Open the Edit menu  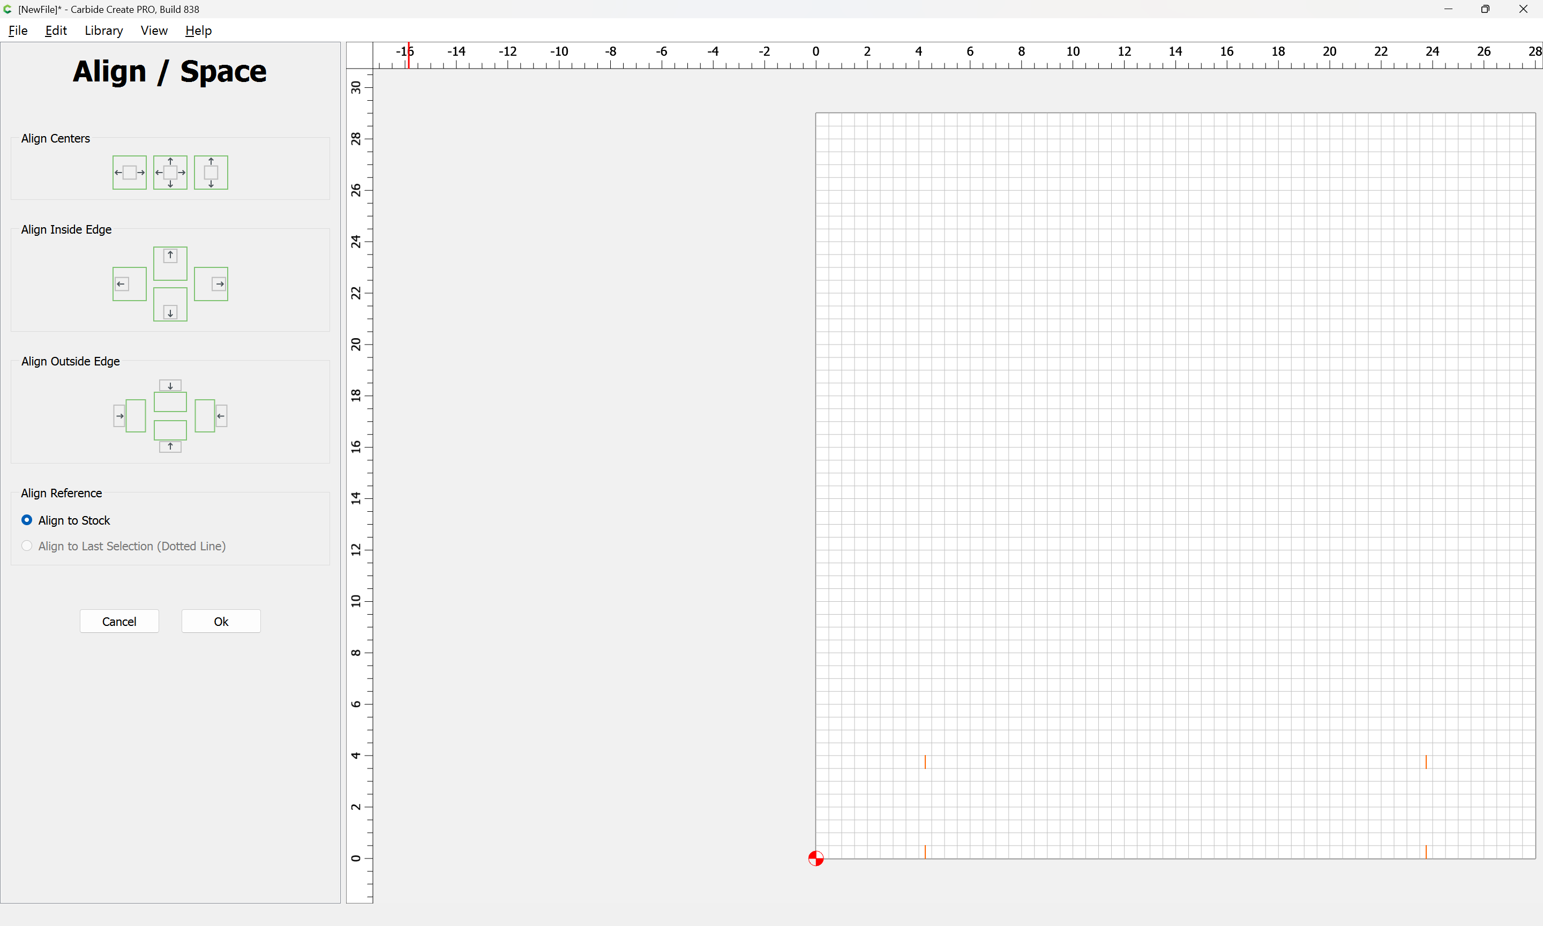click(56, 31)
